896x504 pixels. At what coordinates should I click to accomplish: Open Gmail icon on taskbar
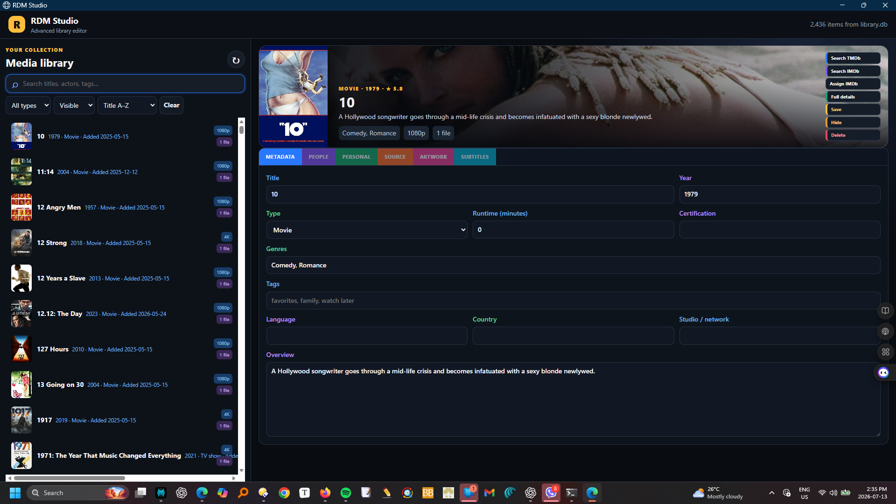[490, 493]
